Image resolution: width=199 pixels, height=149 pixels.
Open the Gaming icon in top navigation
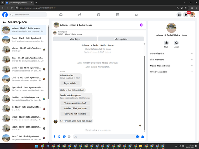pyautogui.click(x=136, y=15)
